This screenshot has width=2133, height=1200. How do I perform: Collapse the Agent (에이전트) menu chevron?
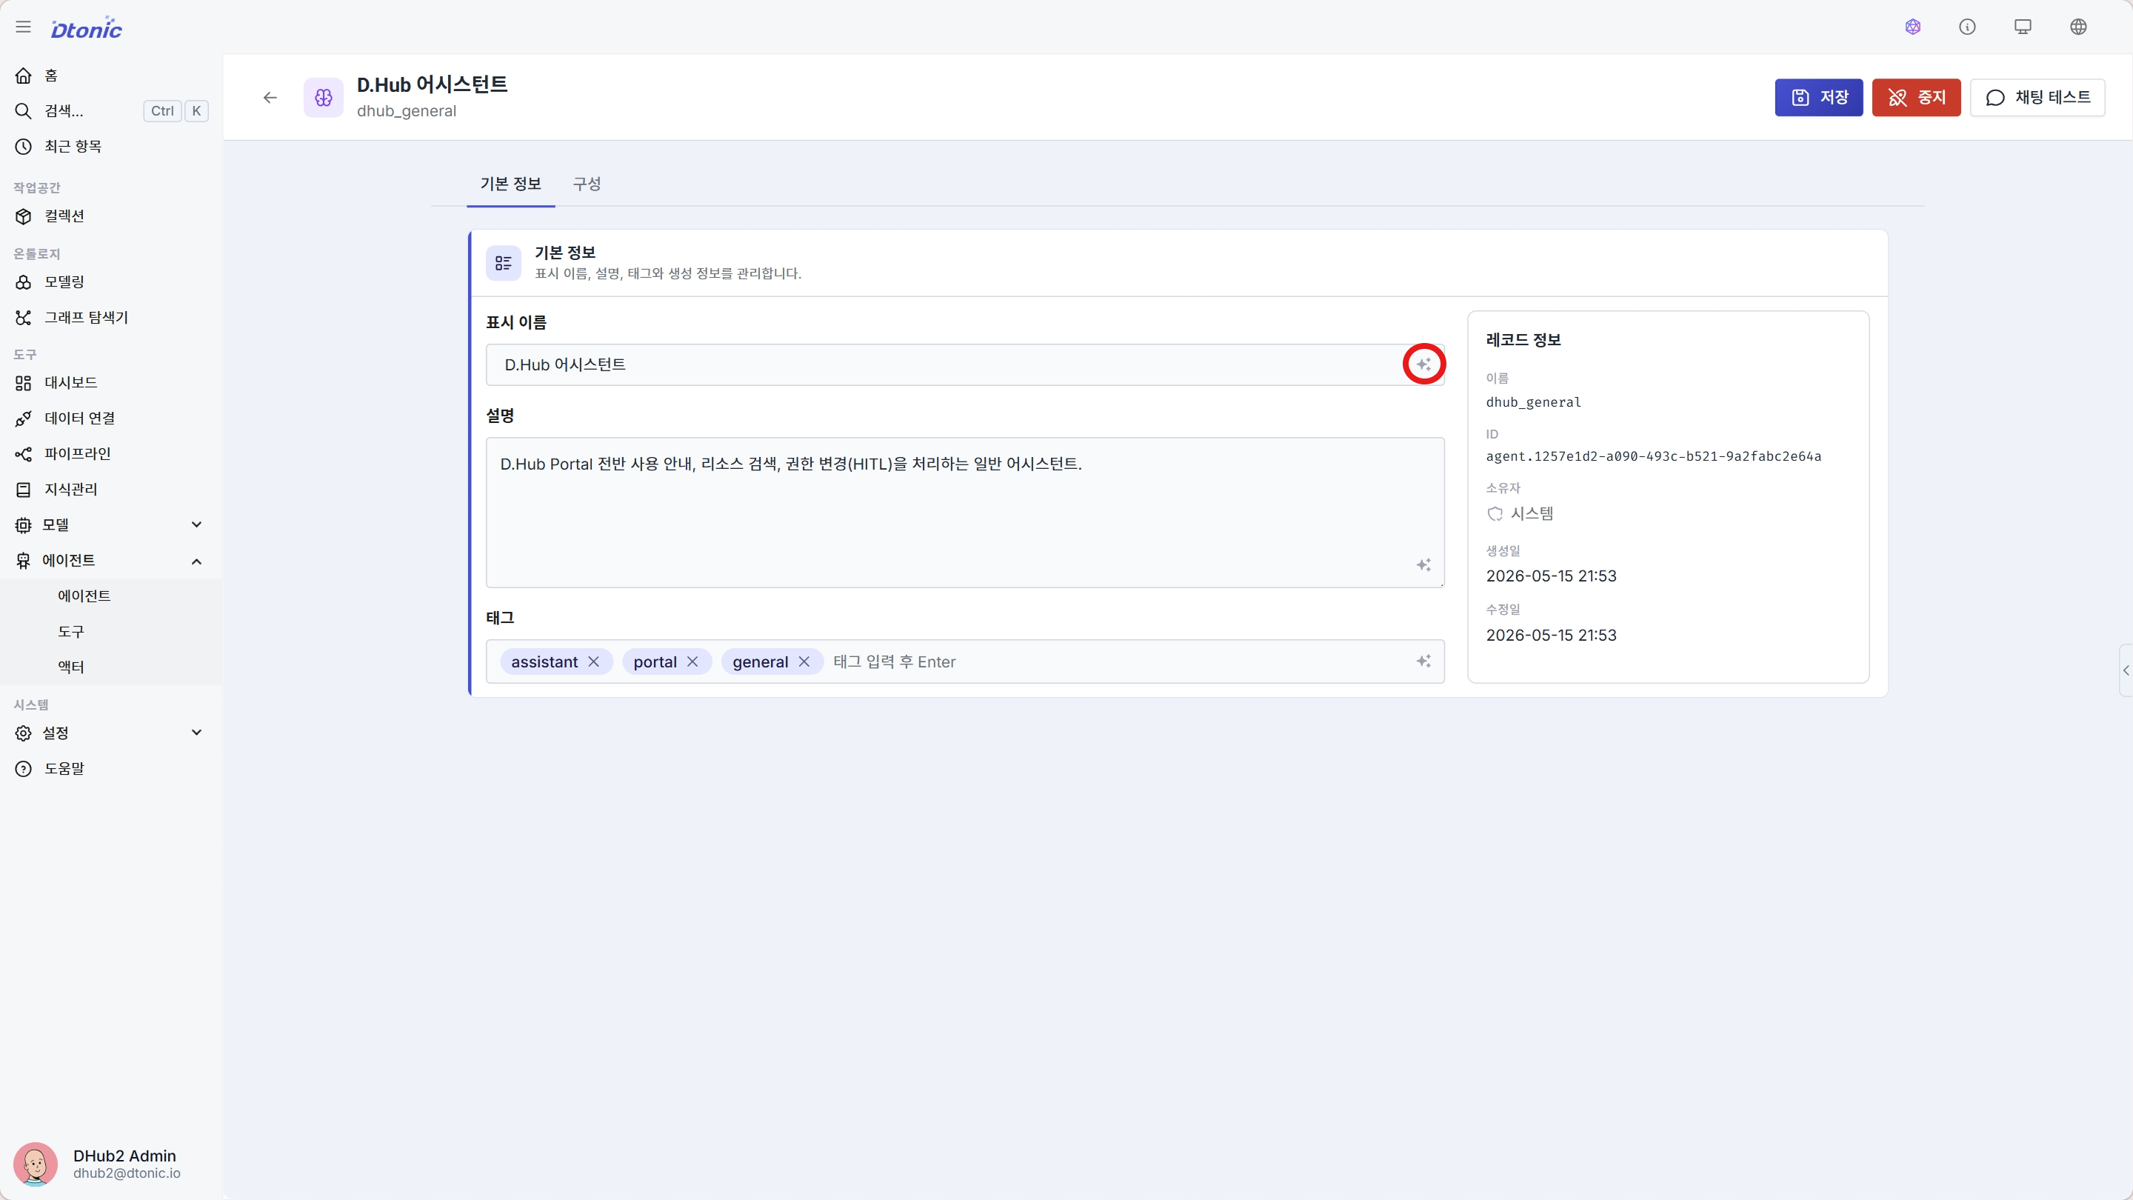tap(196, 561)
